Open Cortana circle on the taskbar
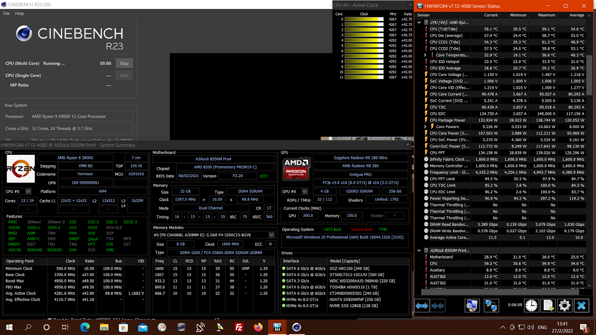This screenshot has height=335, width=596. pyautogui.click(x=47, y=327)
